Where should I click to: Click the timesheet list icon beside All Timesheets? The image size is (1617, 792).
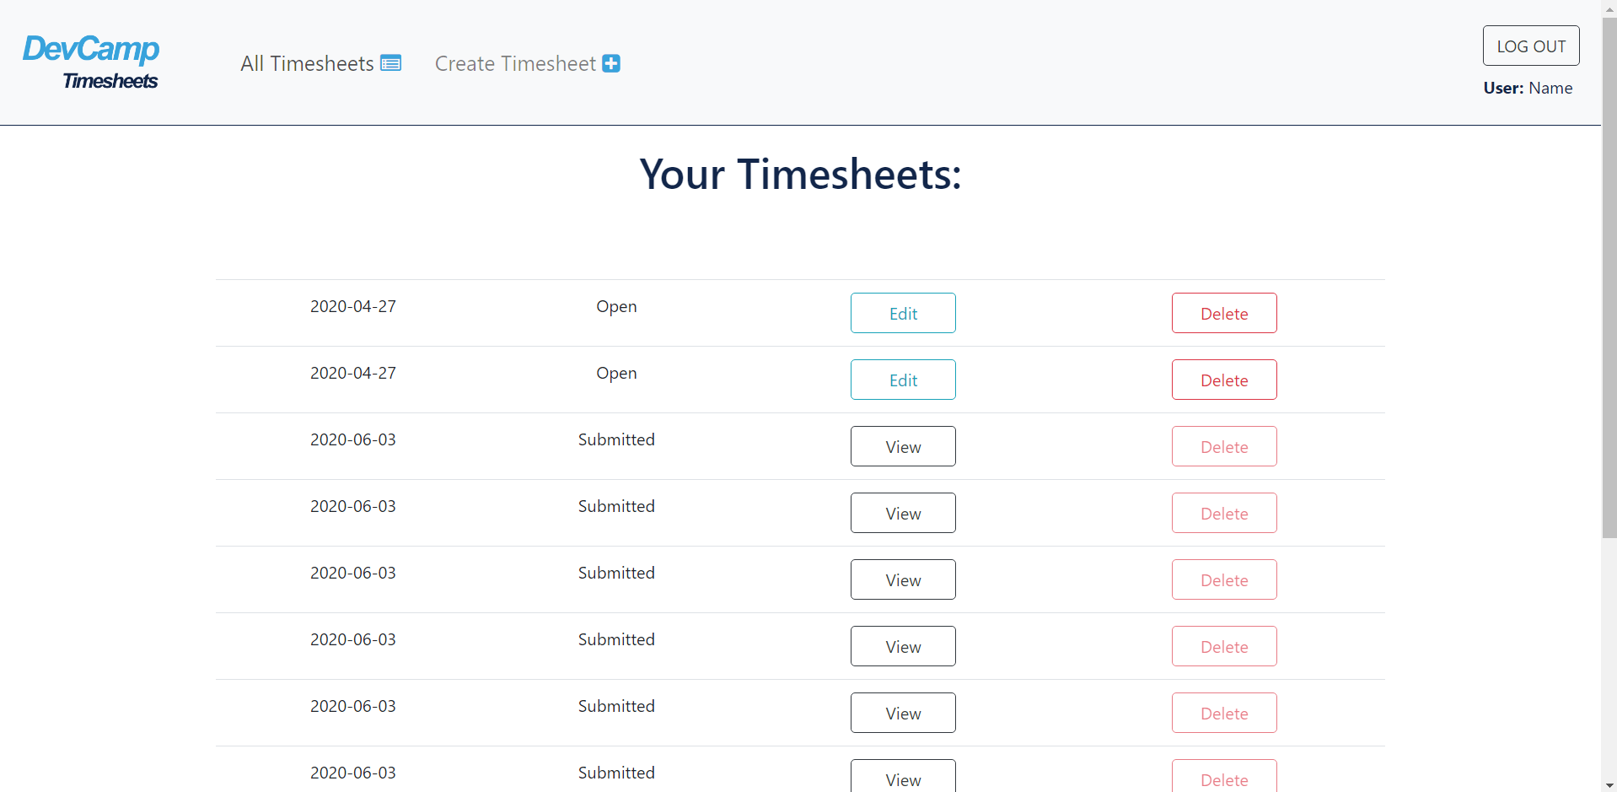pyautogui.click(x=390, y=62)
